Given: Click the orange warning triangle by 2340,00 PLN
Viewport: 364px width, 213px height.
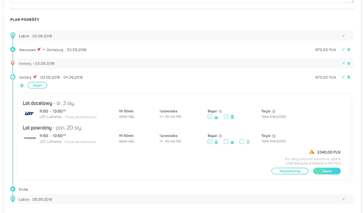Looking at the screenshot, I should click(x=311, y=152).
